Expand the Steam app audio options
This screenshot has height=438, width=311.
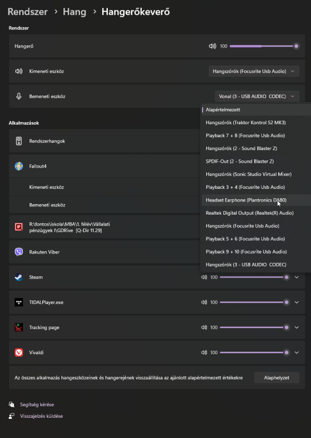tap(297, 277)
